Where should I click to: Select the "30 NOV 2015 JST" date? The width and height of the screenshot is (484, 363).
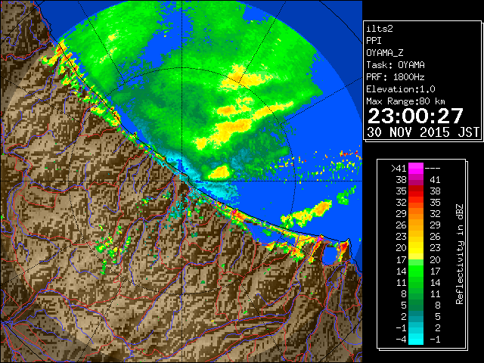[x=423, y=132]
